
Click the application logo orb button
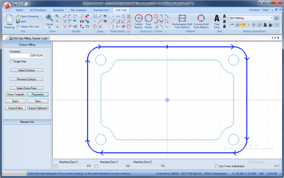click(x=7, y=6)
